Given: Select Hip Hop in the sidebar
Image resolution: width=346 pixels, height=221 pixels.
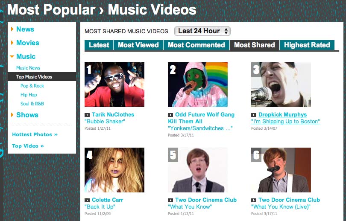Looking at the screenshot, I should click(x=29, y=95).
